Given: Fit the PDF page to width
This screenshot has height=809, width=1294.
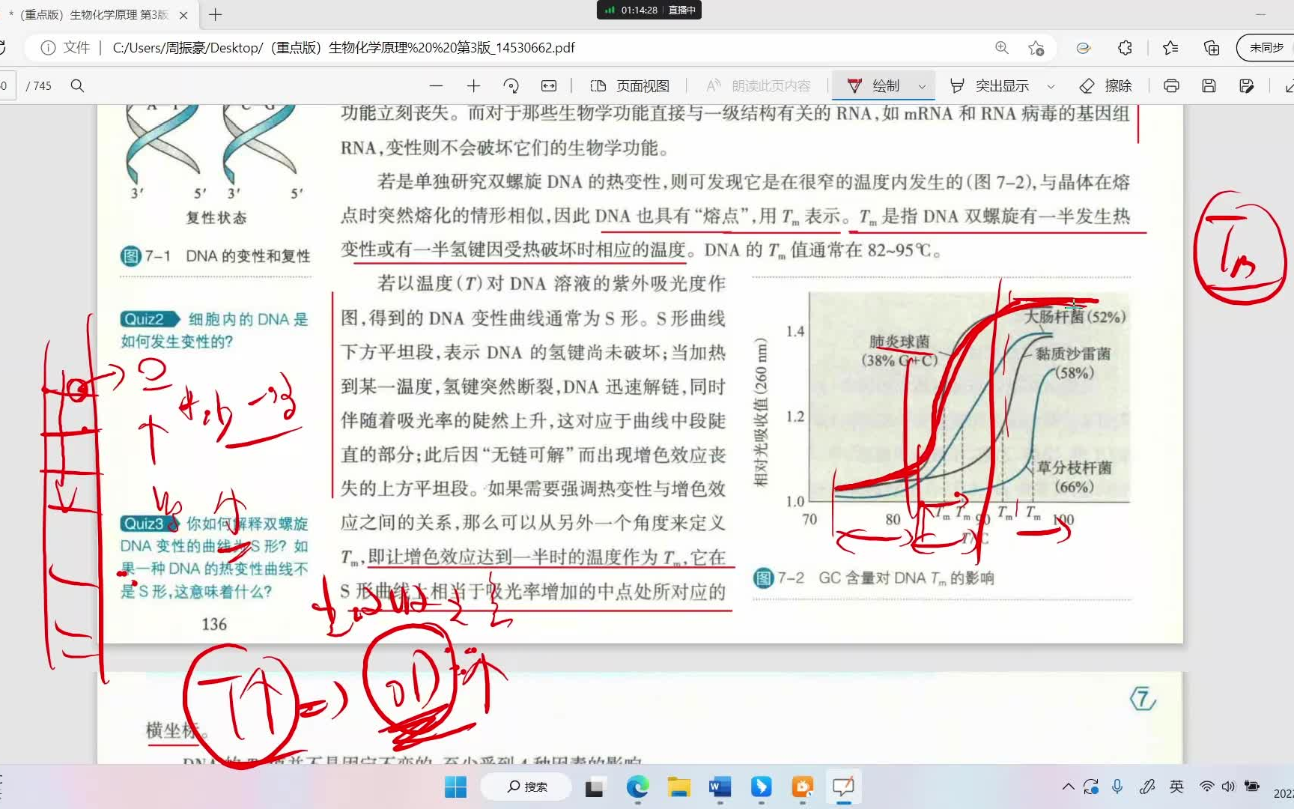Looking at the screenshot, I should click(549, 86).
